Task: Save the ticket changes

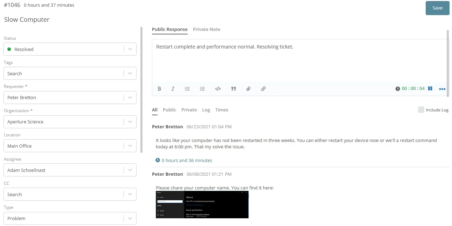Action: pos(437,8)
